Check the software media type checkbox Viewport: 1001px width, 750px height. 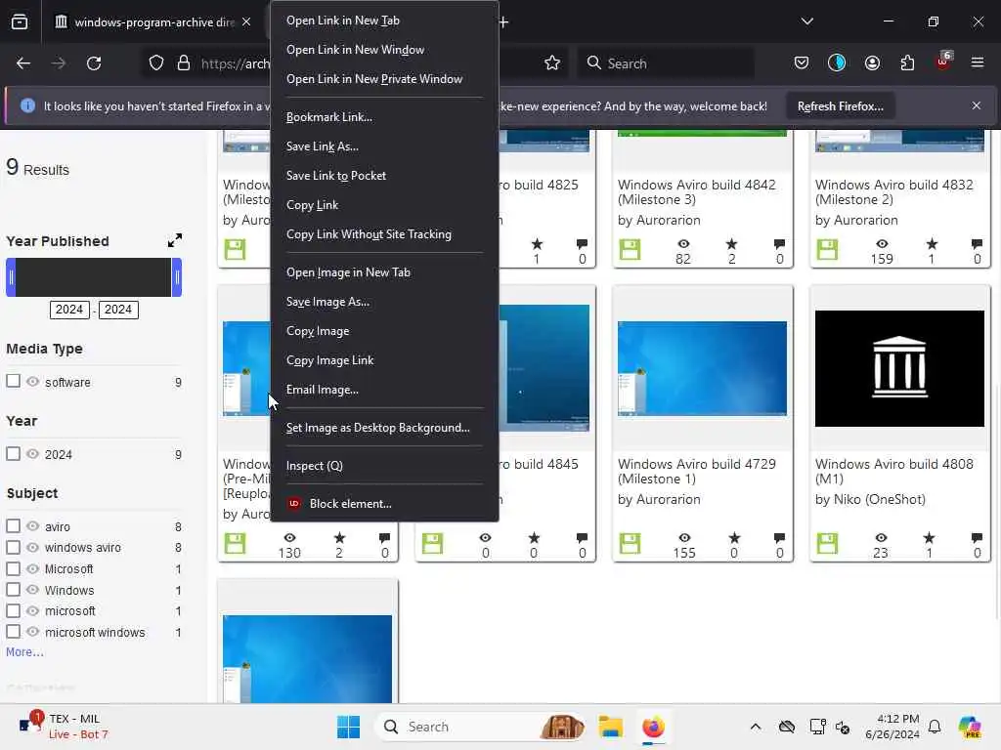point(13,382)
